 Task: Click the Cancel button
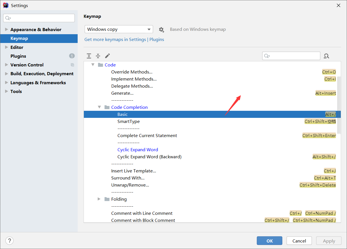[x=299, y=241]
